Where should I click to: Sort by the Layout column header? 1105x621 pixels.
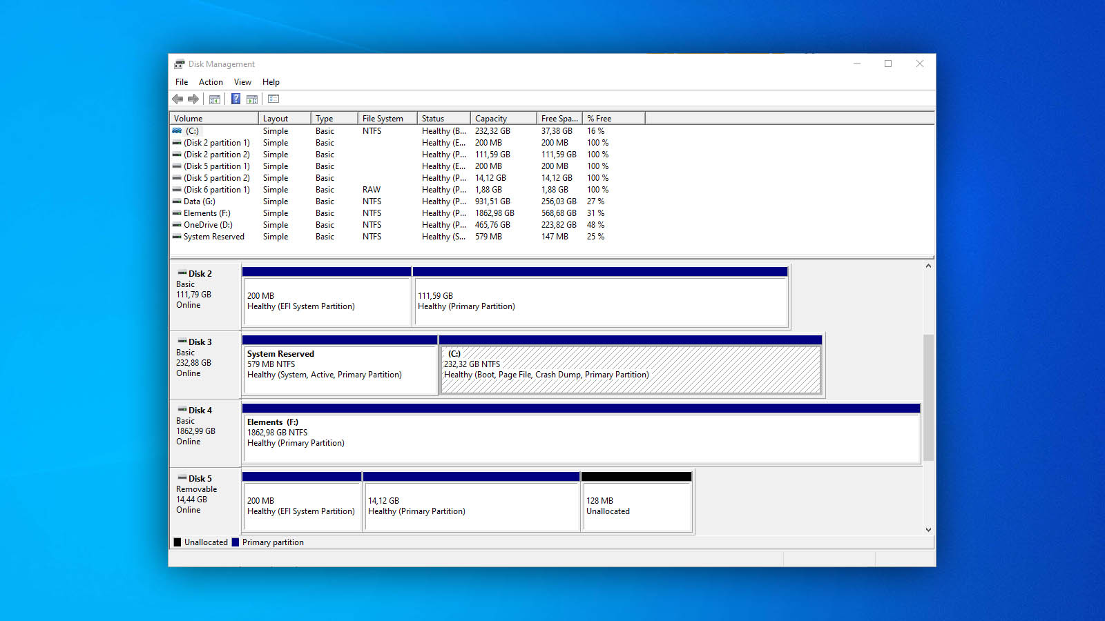pos(285,119)
